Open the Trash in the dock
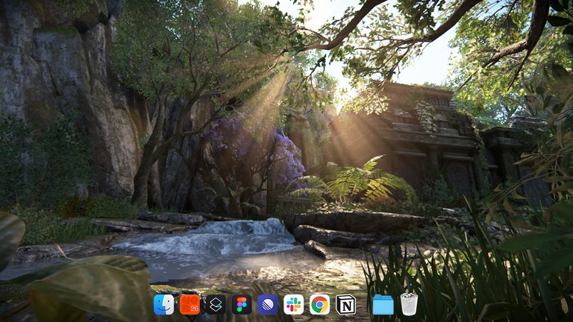Screen dimensions: 573x322 click(x=409, y=304)
